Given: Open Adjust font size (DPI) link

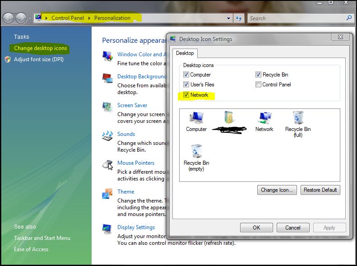Looking at the screenshot, I should click(39, 59).
